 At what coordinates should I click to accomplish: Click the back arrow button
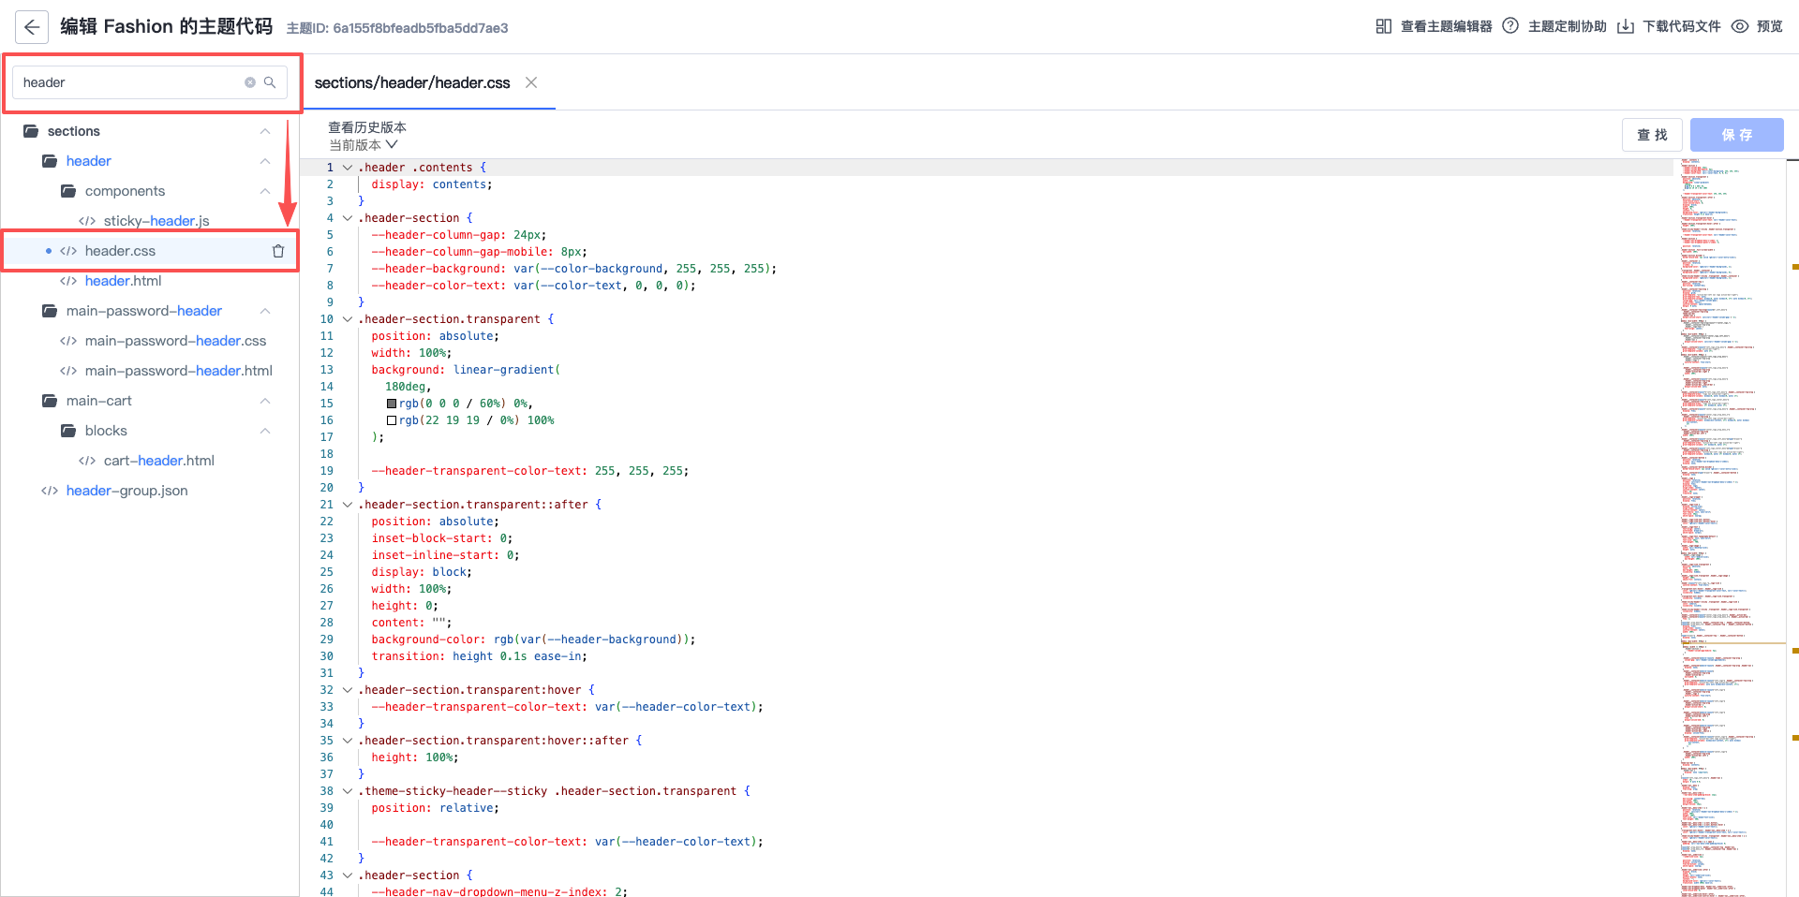coord(31,27)
